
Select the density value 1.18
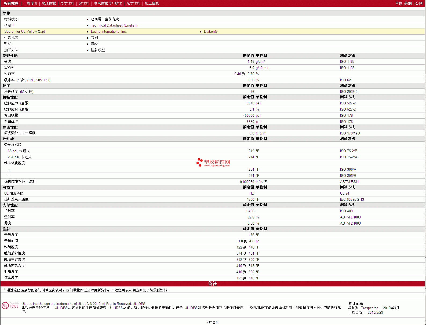click(x=251, y=62)
